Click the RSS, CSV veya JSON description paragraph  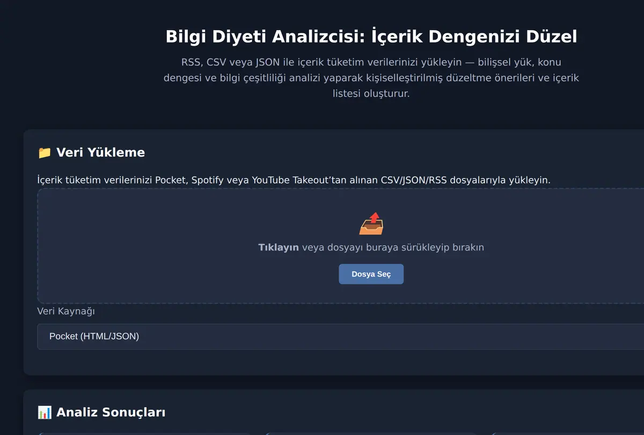[371, 78]
